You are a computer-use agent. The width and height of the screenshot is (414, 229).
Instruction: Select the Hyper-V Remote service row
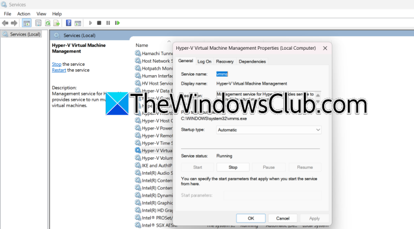(154, 136)
